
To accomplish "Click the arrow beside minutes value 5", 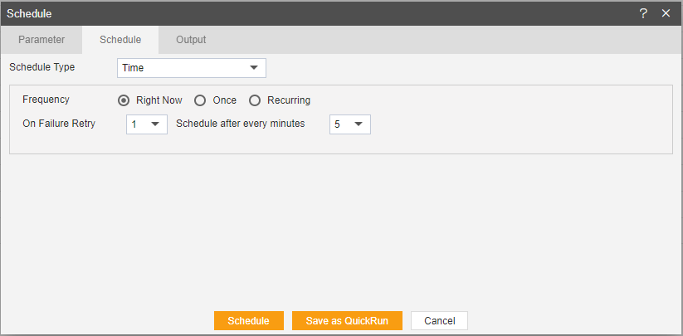I will (x=359, y=124).
